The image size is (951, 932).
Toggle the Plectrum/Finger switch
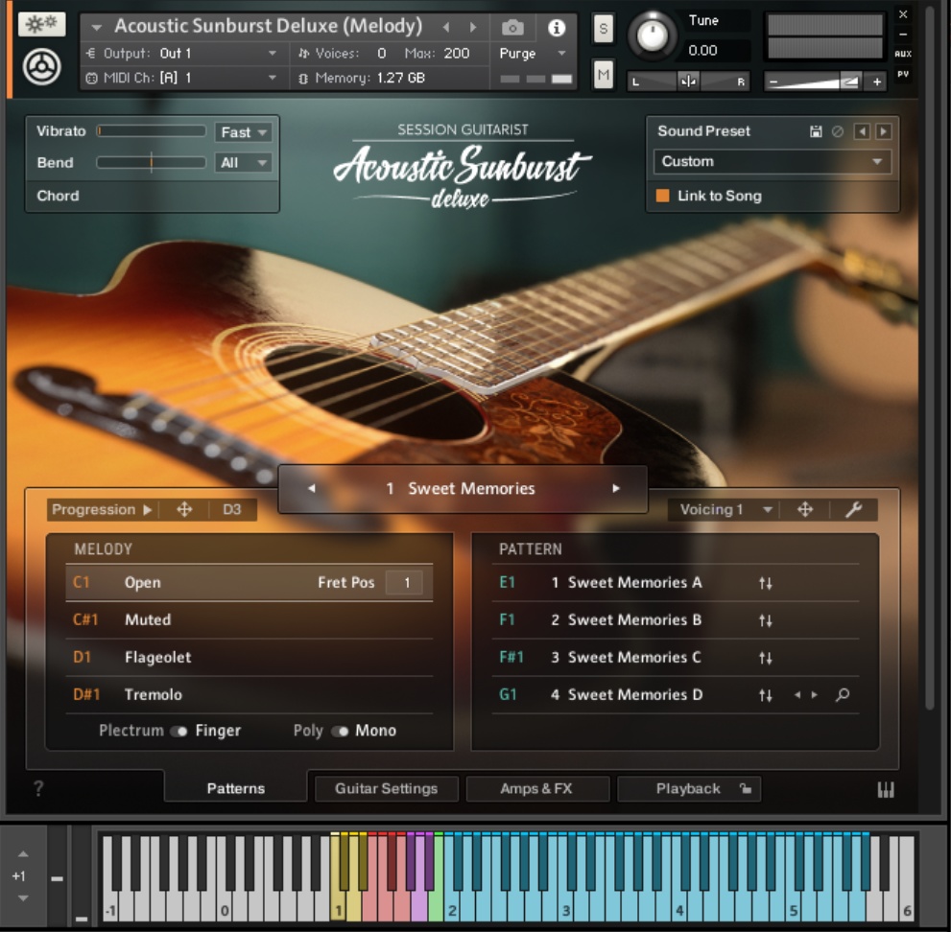point(178,731)
